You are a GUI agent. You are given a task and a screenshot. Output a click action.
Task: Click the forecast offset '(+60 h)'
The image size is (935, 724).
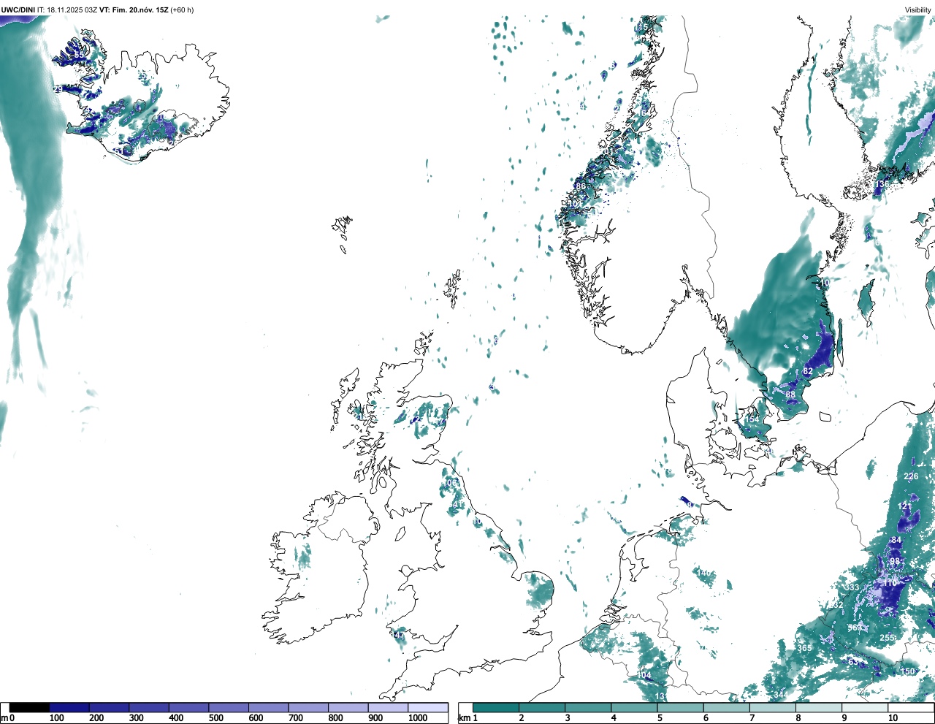182,10
